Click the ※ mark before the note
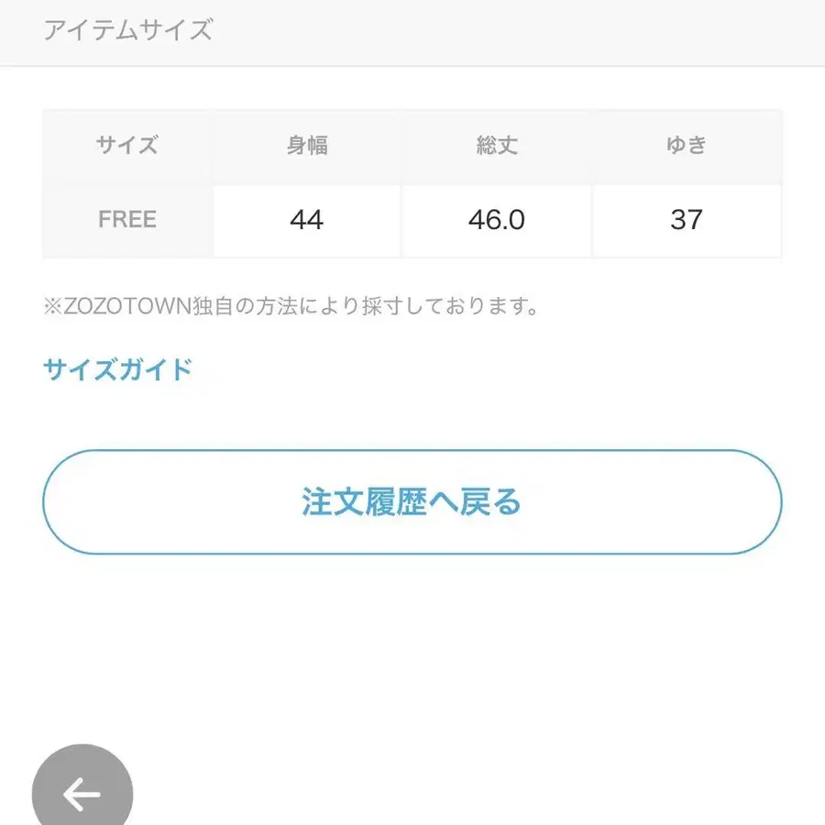This screenshot has width=825, height=825. 52,306
